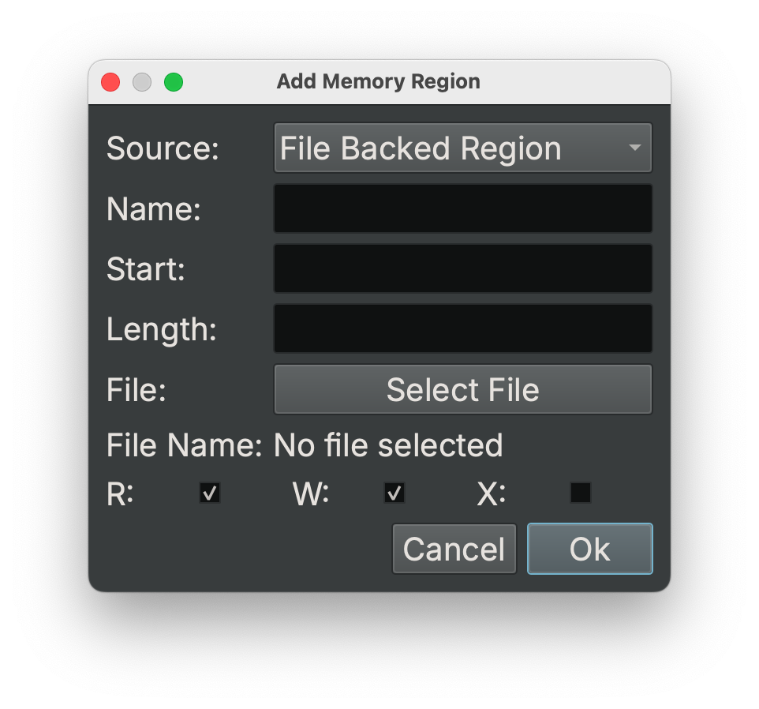The width and height of the screenshot is (759, 709).
Task: Click the No file selected label
Action: pos(387,445)
